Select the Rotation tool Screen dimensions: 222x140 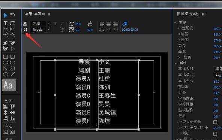coord(12,15)
